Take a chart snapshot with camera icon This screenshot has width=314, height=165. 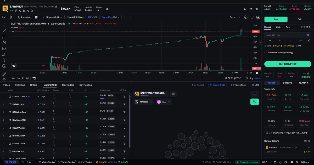coord(258,17)
